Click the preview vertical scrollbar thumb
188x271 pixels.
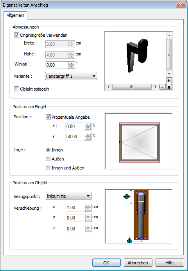click(169, 54)
